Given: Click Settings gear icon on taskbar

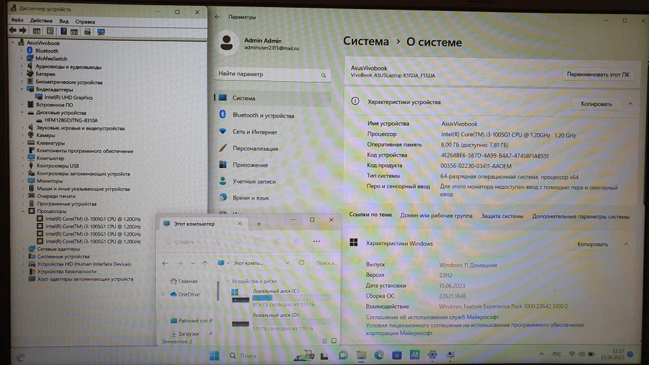Looking at the screenshot, I should click(x=432, y=355).
